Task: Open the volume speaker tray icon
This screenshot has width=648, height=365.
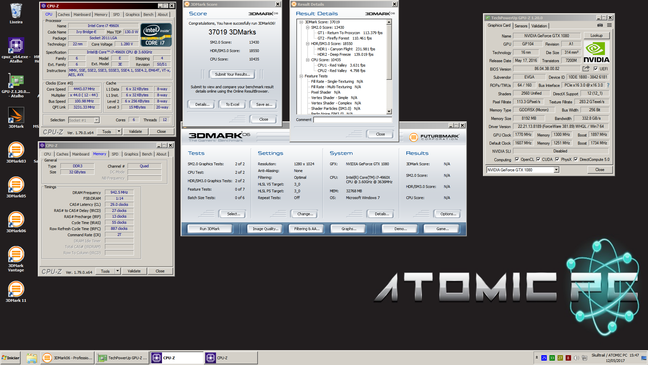Action: pos(576,358)
